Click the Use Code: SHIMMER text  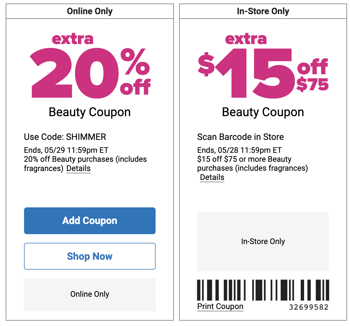tap(65, 137)
